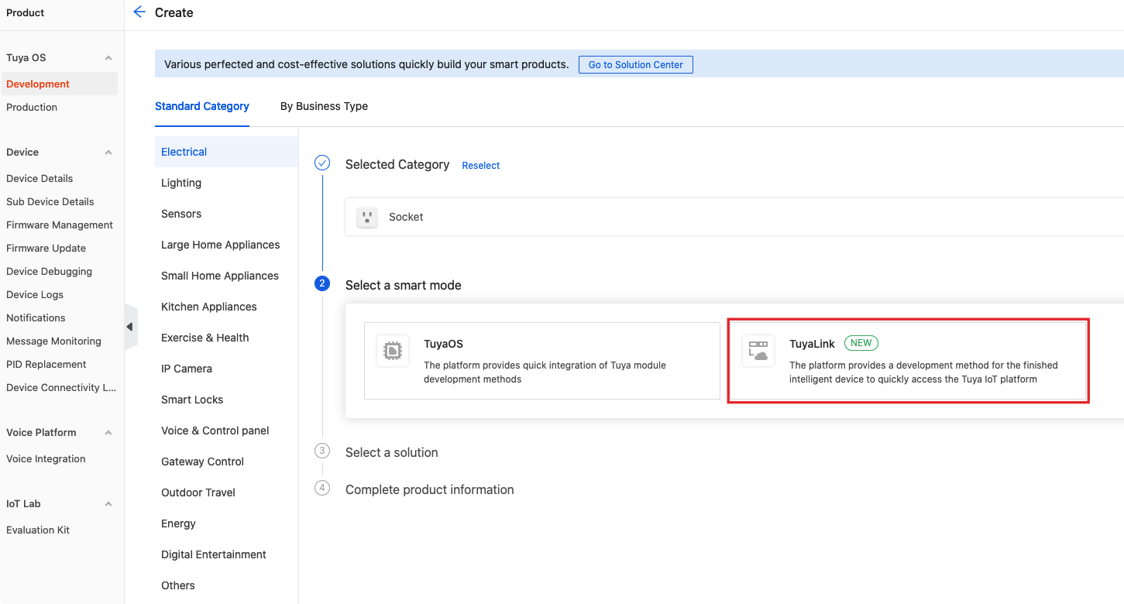Image resolution: width=1124 pixels, height=604 pixels.
Task: Select the TuyaOS smart mode card
Action: click(542, 361)
